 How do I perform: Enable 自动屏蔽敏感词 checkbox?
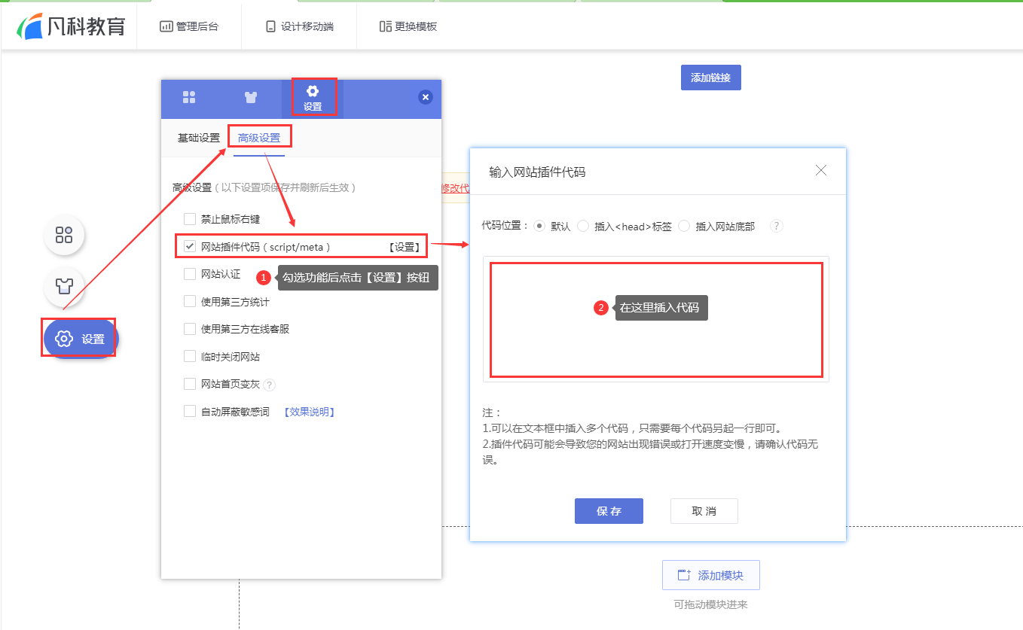click(x=190, y=412)
